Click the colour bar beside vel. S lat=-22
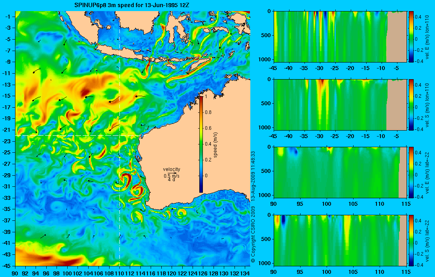 click(x=411, y=240)
